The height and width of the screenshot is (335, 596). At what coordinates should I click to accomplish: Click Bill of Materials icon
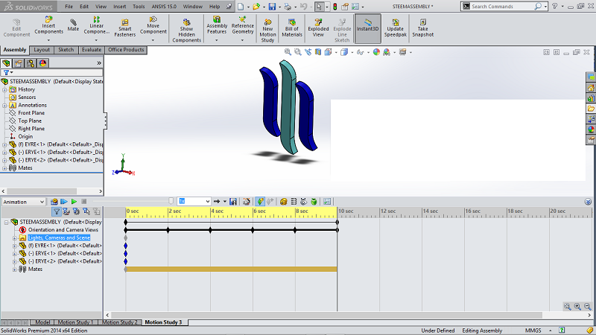[292, 28]
